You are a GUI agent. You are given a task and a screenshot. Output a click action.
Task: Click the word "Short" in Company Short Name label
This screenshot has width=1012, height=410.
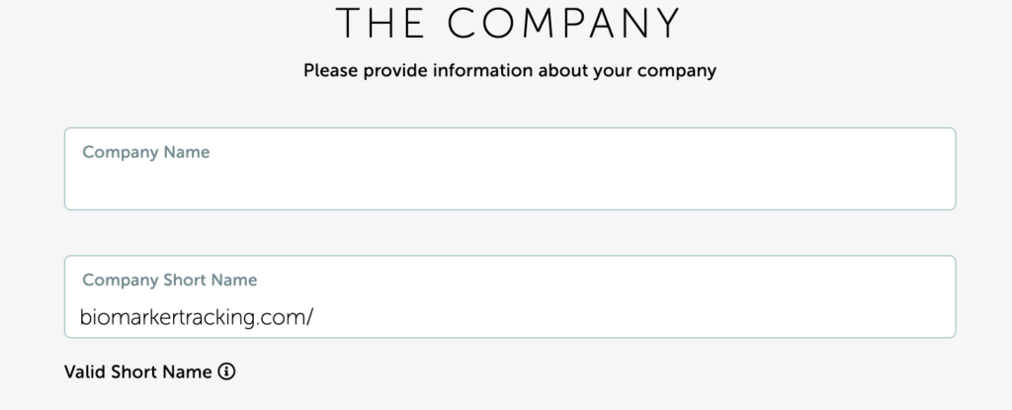pos(187,281)
